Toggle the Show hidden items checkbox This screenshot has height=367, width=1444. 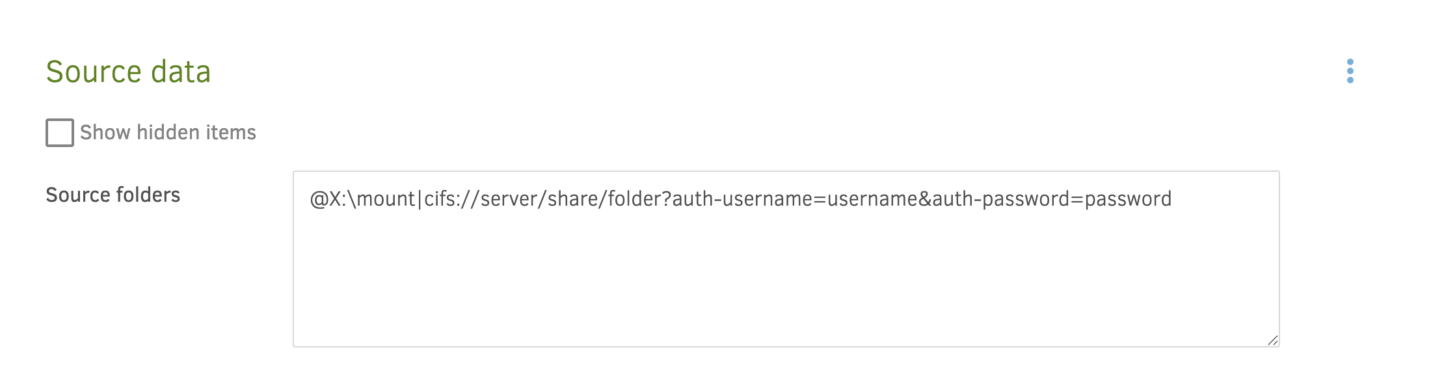pyautogui.click(x=60, y=133)
